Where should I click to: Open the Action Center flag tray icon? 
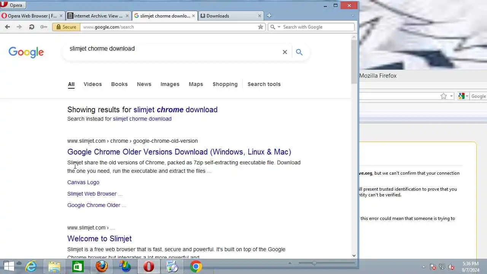click(x=433, y=267)
